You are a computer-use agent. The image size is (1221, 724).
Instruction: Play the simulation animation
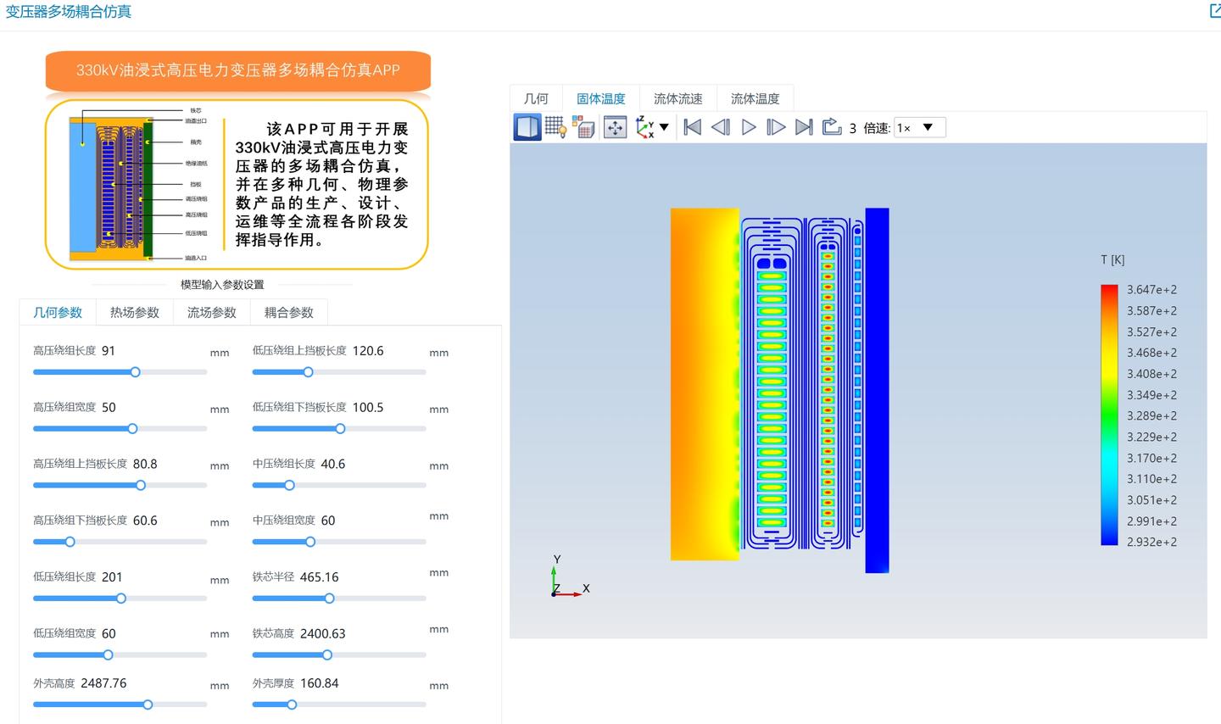[749, 127]
